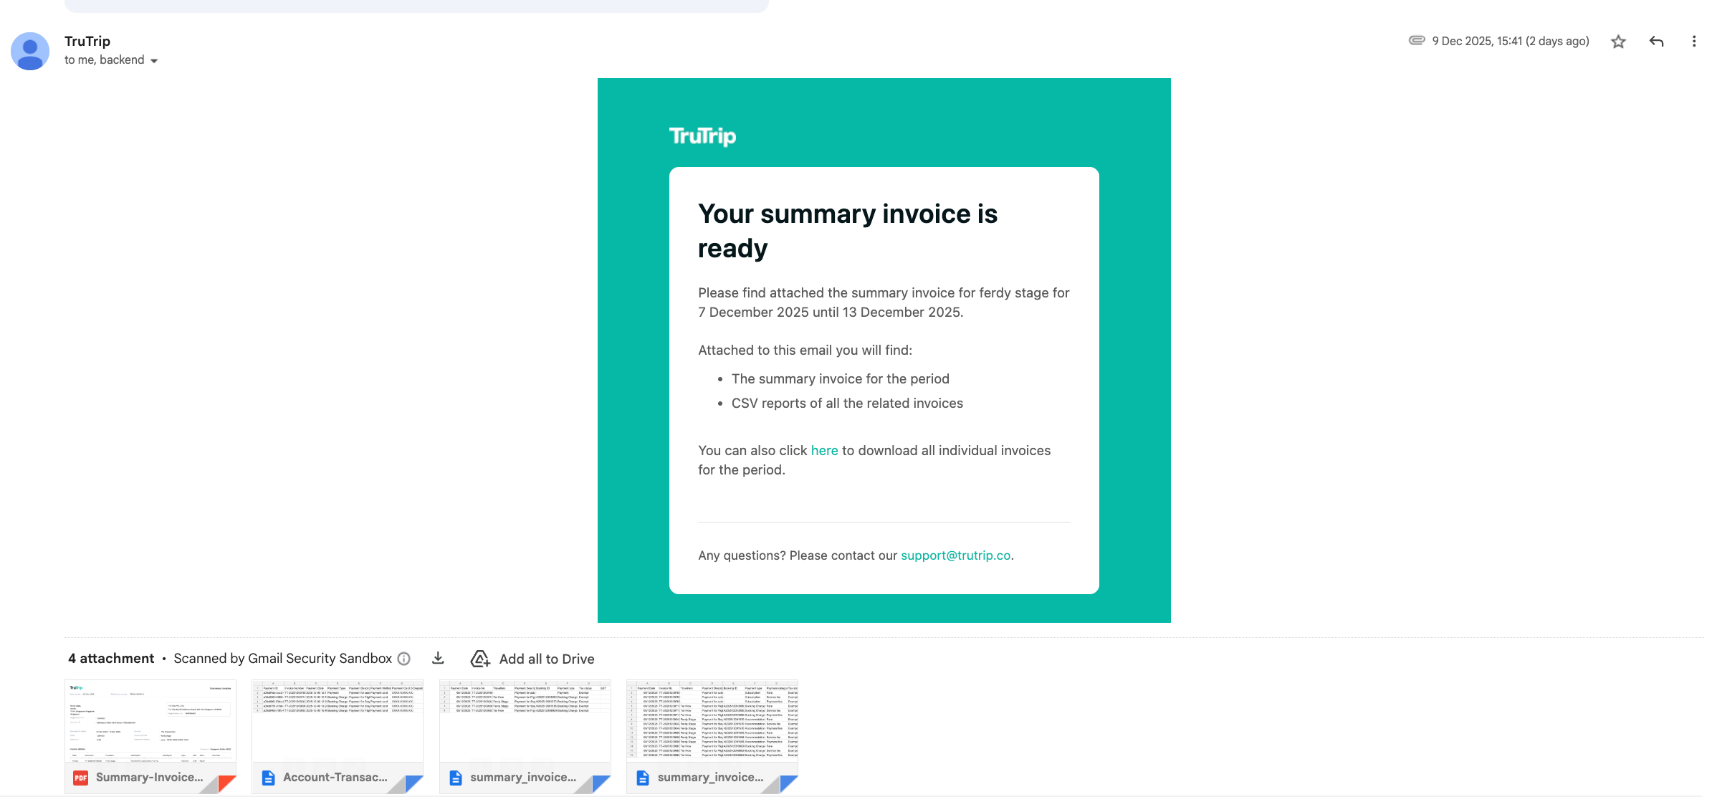Screen dimensions: 1717x797
Task: Download all attachments
Action: pyautogui.click(x=438, y=659)
